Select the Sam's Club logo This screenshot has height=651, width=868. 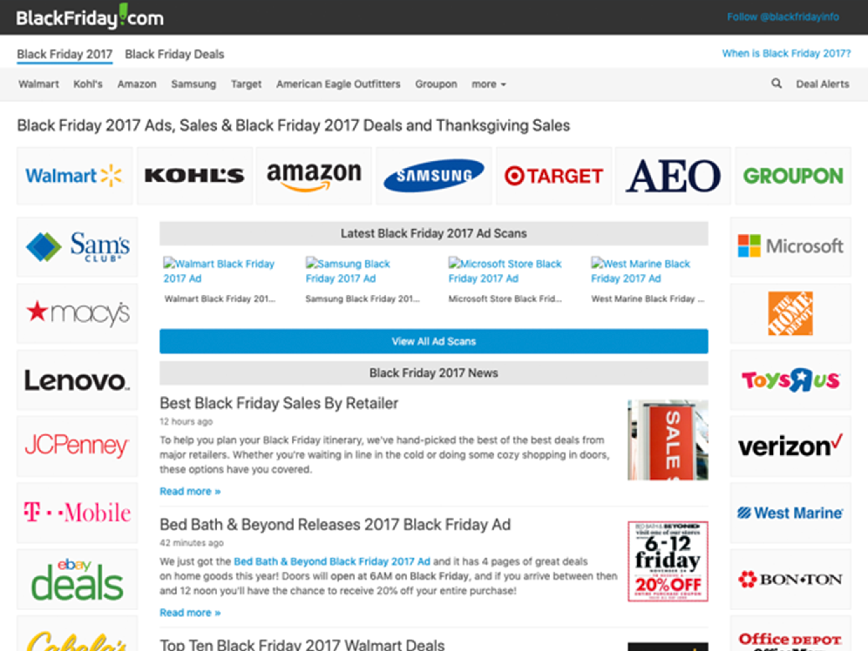pos(77,247)
